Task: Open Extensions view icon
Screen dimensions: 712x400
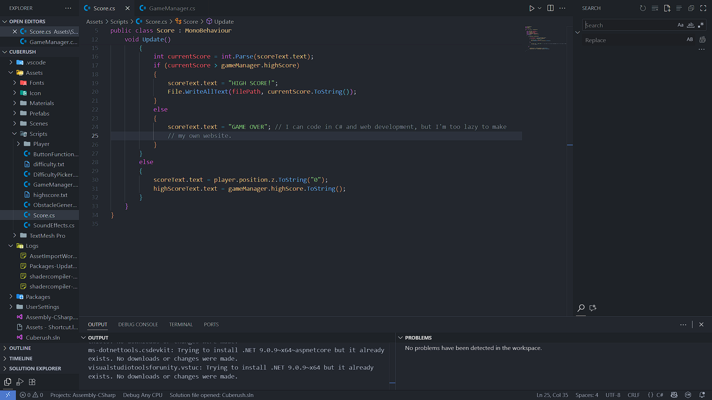Action: tap(32, 382)
